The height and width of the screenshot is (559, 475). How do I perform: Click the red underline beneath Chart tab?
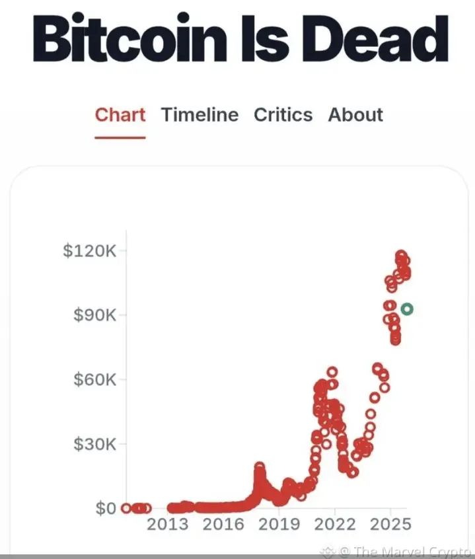120,137
